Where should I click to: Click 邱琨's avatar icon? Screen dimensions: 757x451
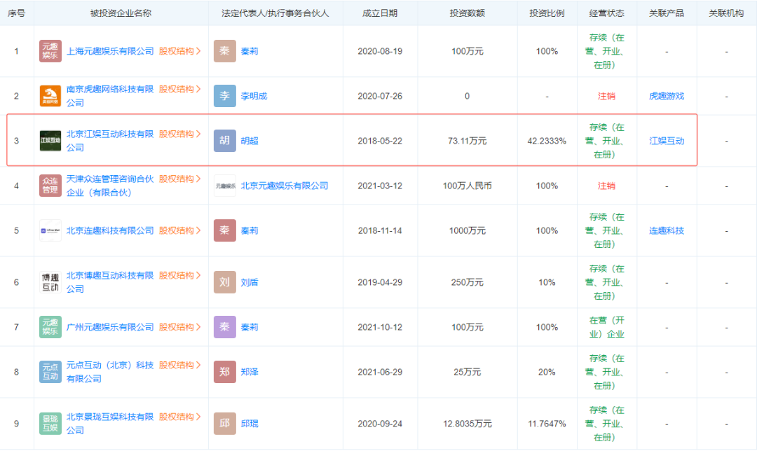pyautogui.click(x=224, y=423)
